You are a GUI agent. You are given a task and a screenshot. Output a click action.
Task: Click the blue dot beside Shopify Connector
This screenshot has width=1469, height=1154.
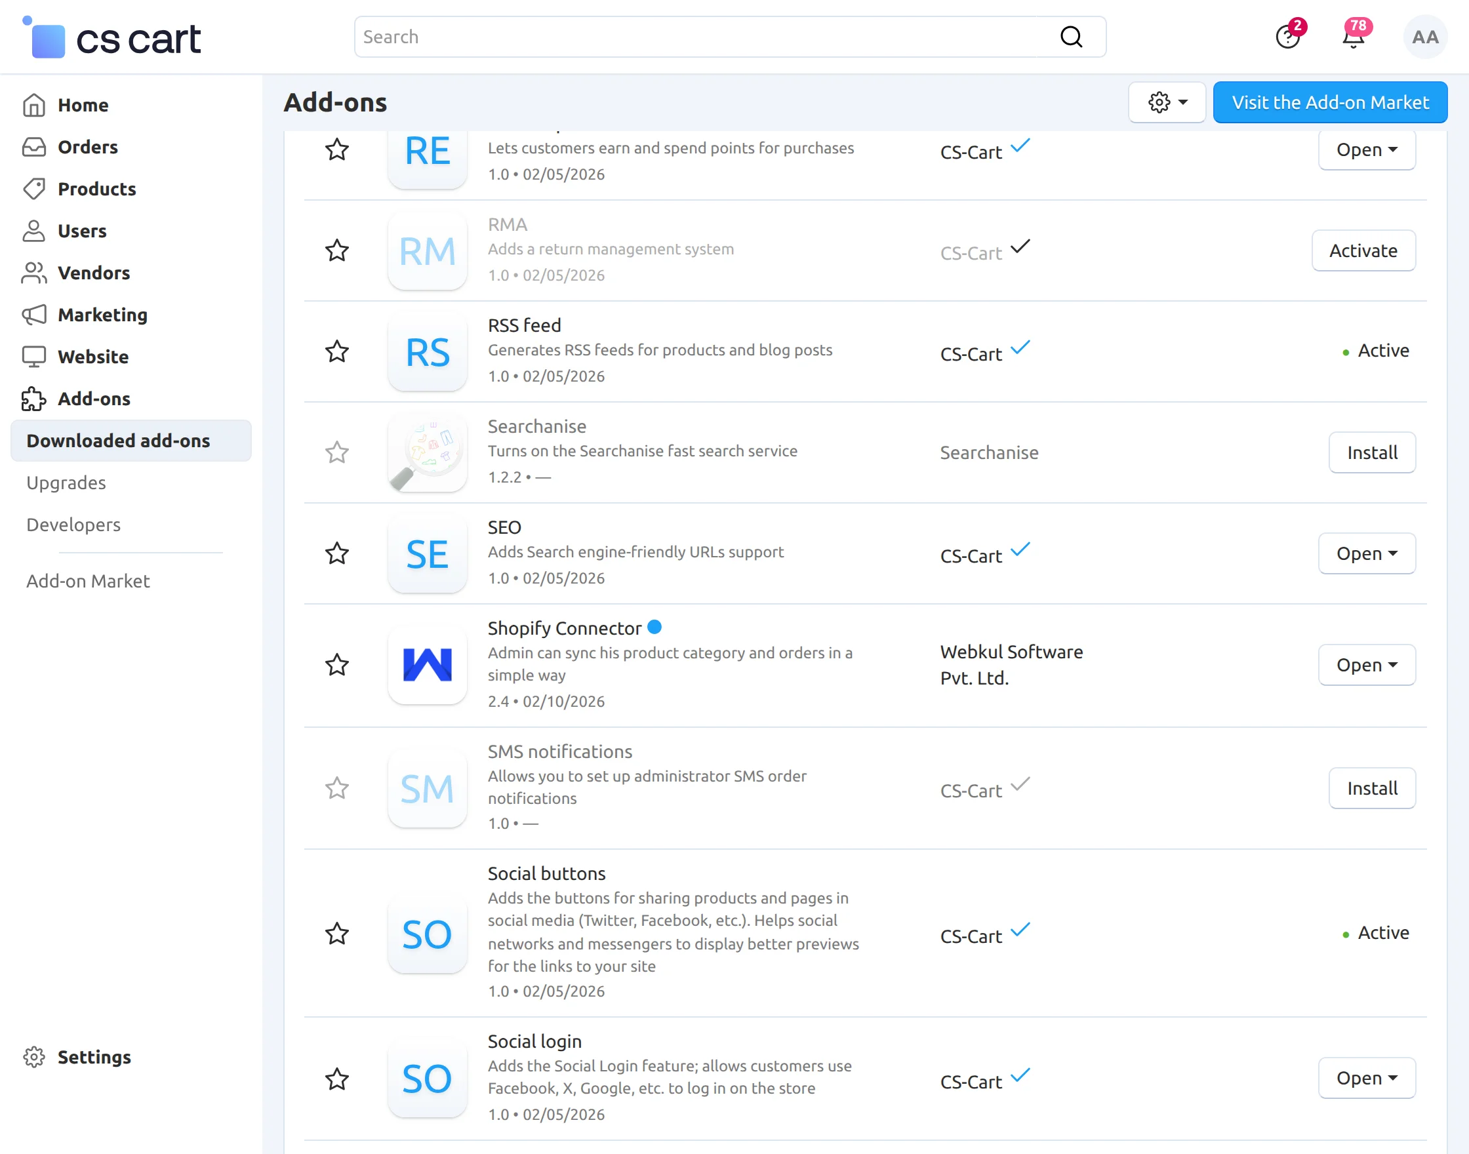pos(654,627)
